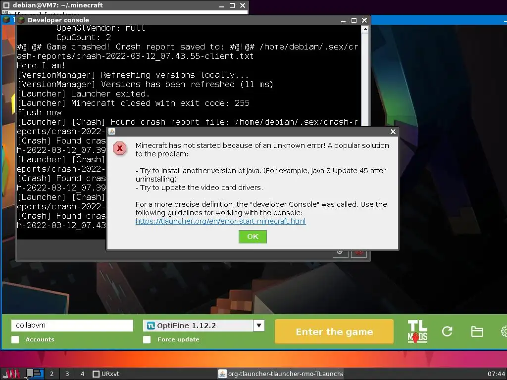The height and width of the screenshot is (380, 507).
Task: Switch to workspace 2
Action: pyautogui.click(x=51, y=374)
